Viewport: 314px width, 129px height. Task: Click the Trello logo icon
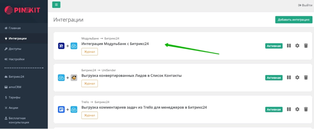tap(61, 109)
